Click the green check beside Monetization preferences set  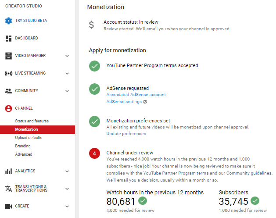click(x=94, y=122)
